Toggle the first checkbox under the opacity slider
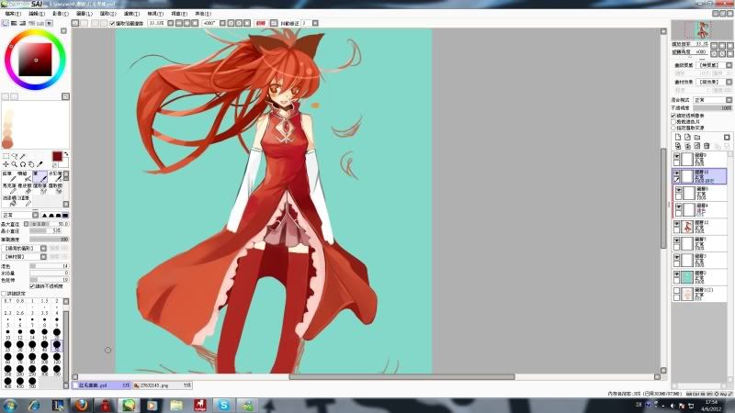This screenshot has height=413, width=735. 673,115
